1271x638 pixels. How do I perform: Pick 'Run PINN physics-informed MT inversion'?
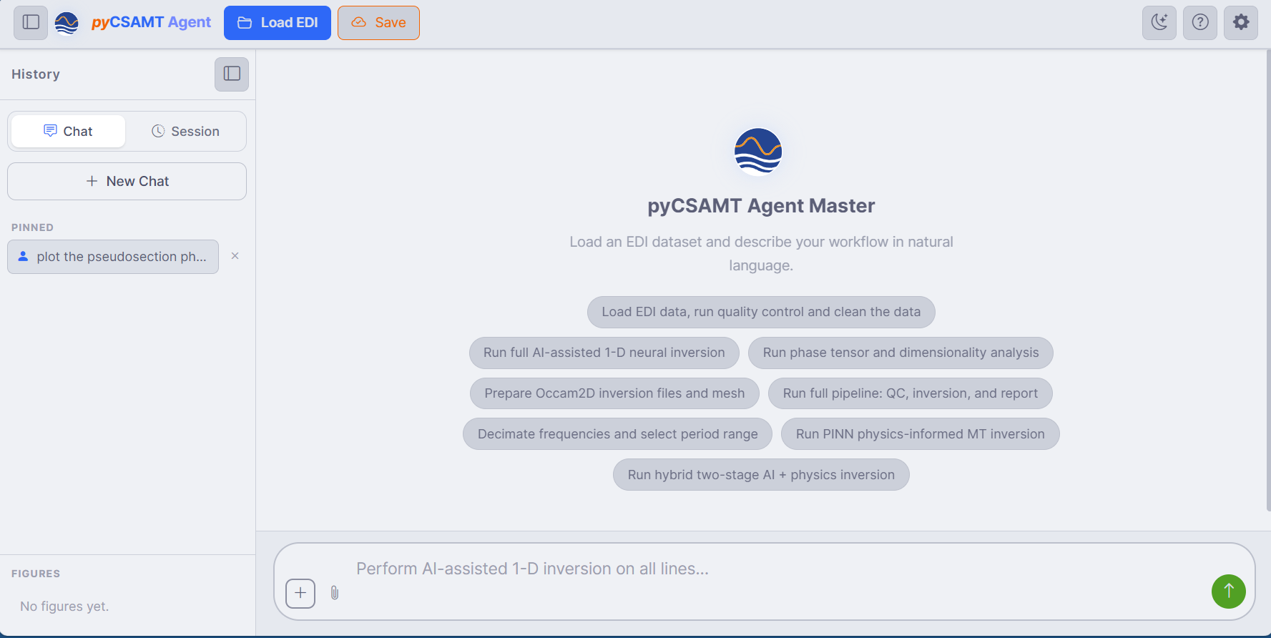tap(921, 434)
